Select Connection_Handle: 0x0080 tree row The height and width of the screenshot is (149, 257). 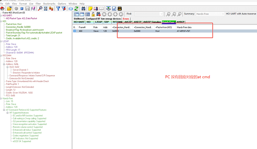tap(18, 27)
